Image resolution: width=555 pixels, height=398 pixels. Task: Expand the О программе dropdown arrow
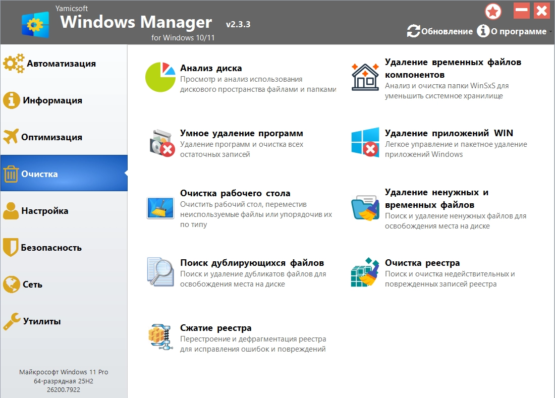pyautogui.click(x=550, y=32)
